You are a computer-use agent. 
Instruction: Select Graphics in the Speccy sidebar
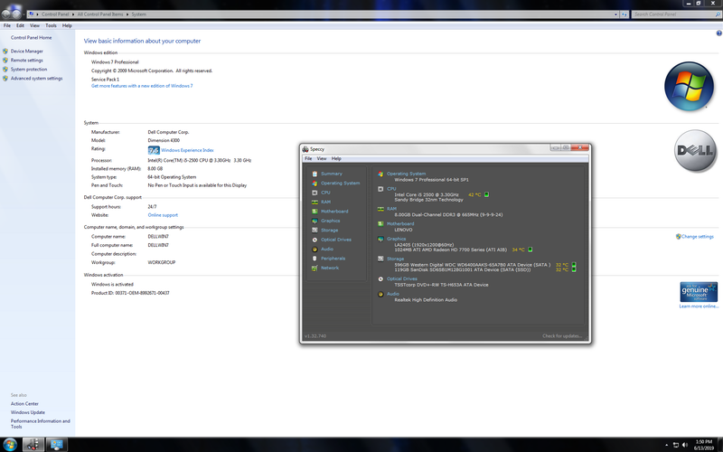330,221
